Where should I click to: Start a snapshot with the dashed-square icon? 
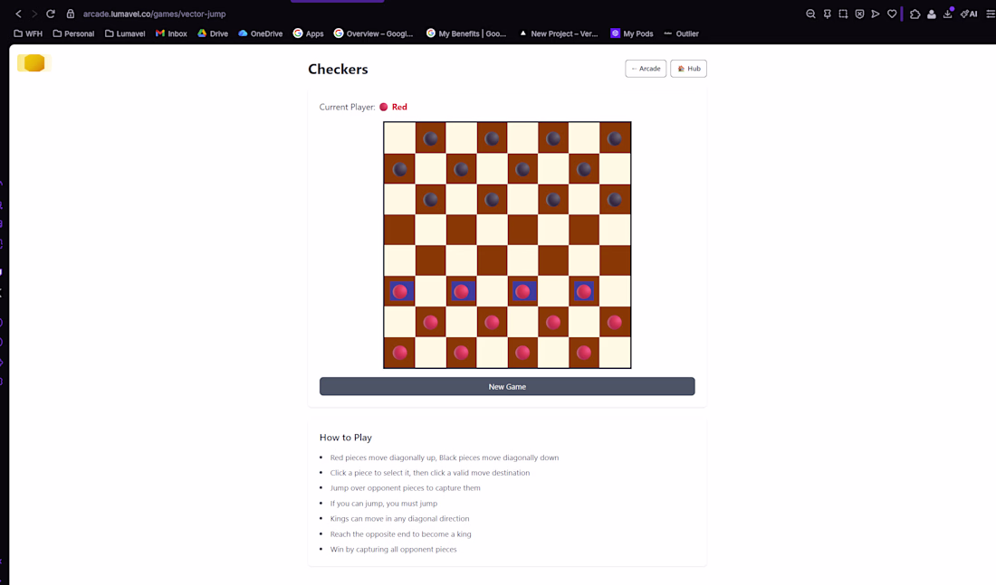point(843,14)
